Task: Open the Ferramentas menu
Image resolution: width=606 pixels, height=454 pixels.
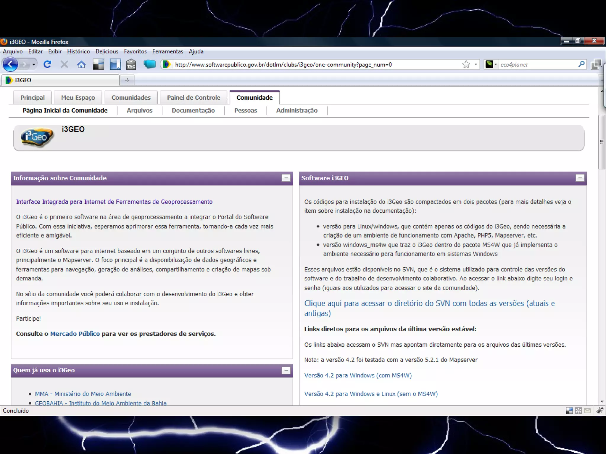Action: click(167, 51)
